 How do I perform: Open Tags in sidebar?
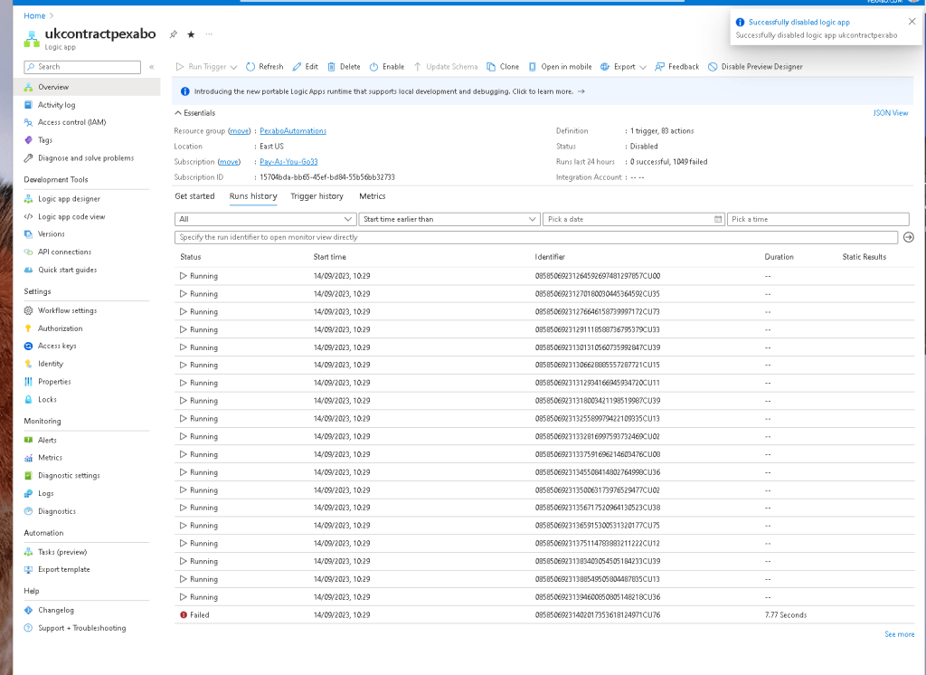coord(45,140)
